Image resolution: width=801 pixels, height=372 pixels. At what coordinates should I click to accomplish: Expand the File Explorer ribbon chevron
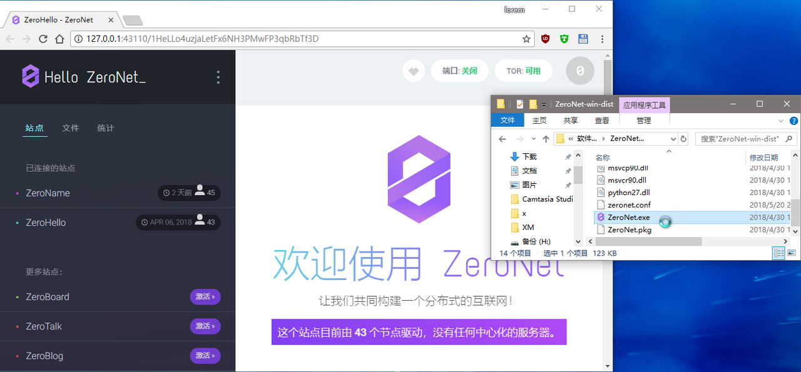[x=781, y=121]
